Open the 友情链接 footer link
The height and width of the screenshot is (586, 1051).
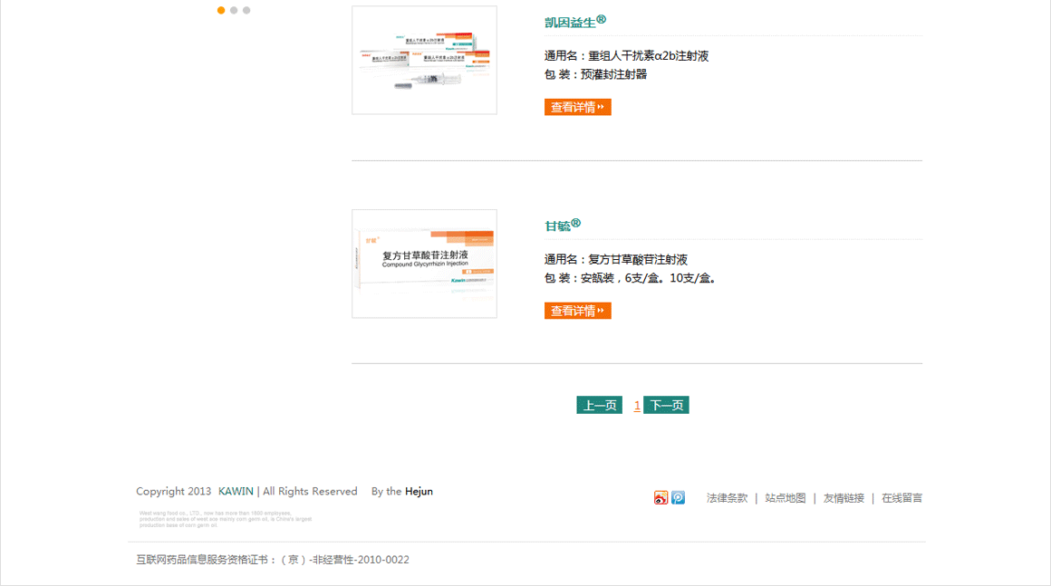pyautogui.click(x=844, y=498)
